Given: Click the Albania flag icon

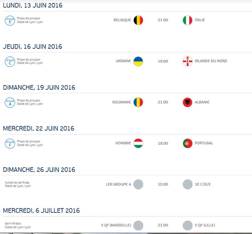Looking at the screenshot, I should click(187, 102).
